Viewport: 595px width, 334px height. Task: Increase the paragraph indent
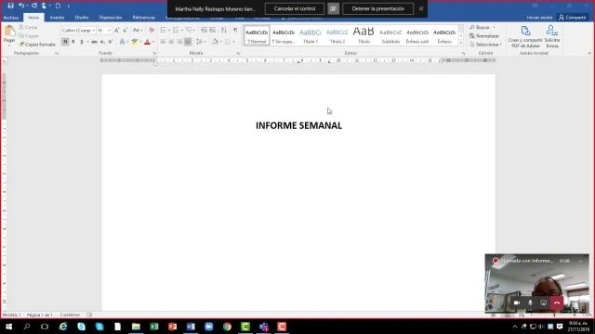pos(213,30)
